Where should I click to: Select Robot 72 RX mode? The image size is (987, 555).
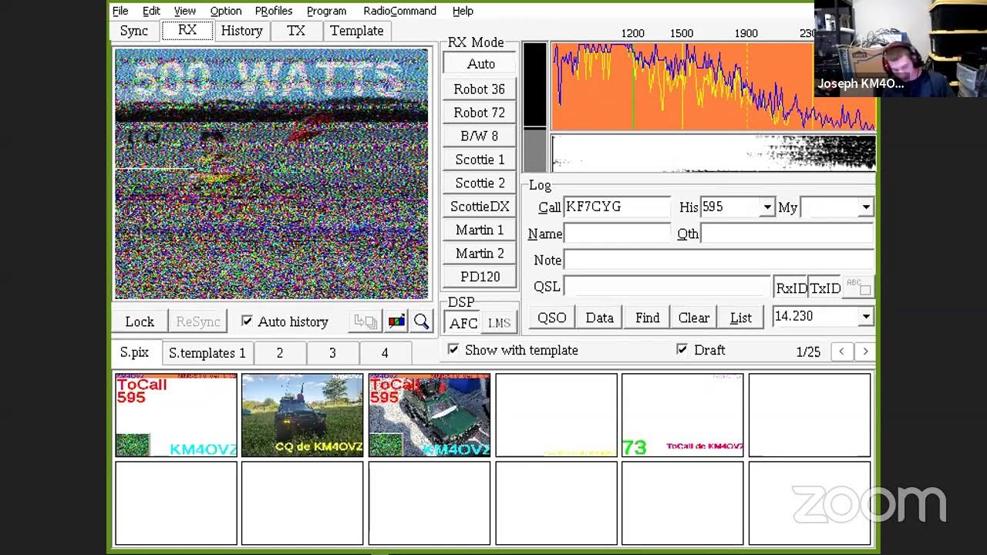click(480, 113)
